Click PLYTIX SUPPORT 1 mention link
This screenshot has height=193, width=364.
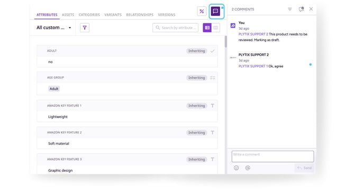click(x=253, y=66)
